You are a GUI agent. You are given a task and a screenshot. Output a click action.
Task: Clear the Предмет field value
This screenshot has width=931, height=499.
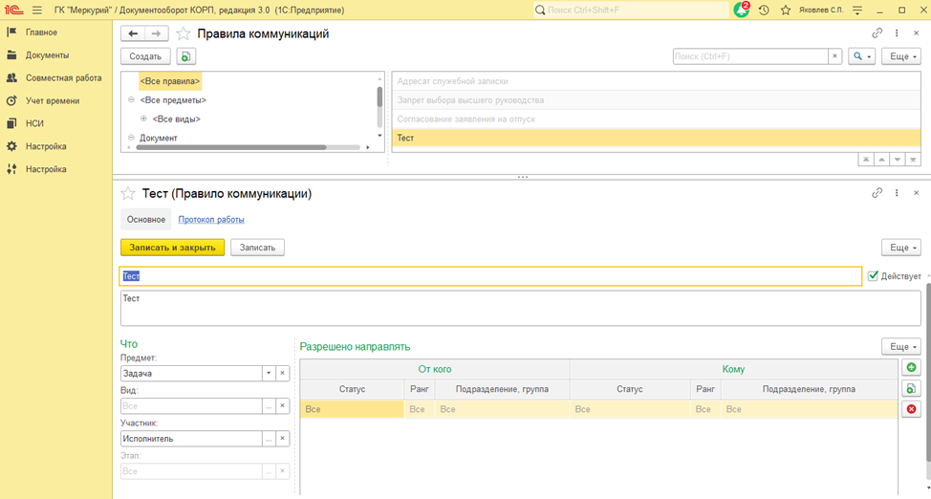tap(283, 373)
